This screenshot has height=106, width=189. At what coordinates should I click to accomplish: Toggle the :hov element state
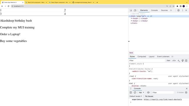click(x=168, y=61)
